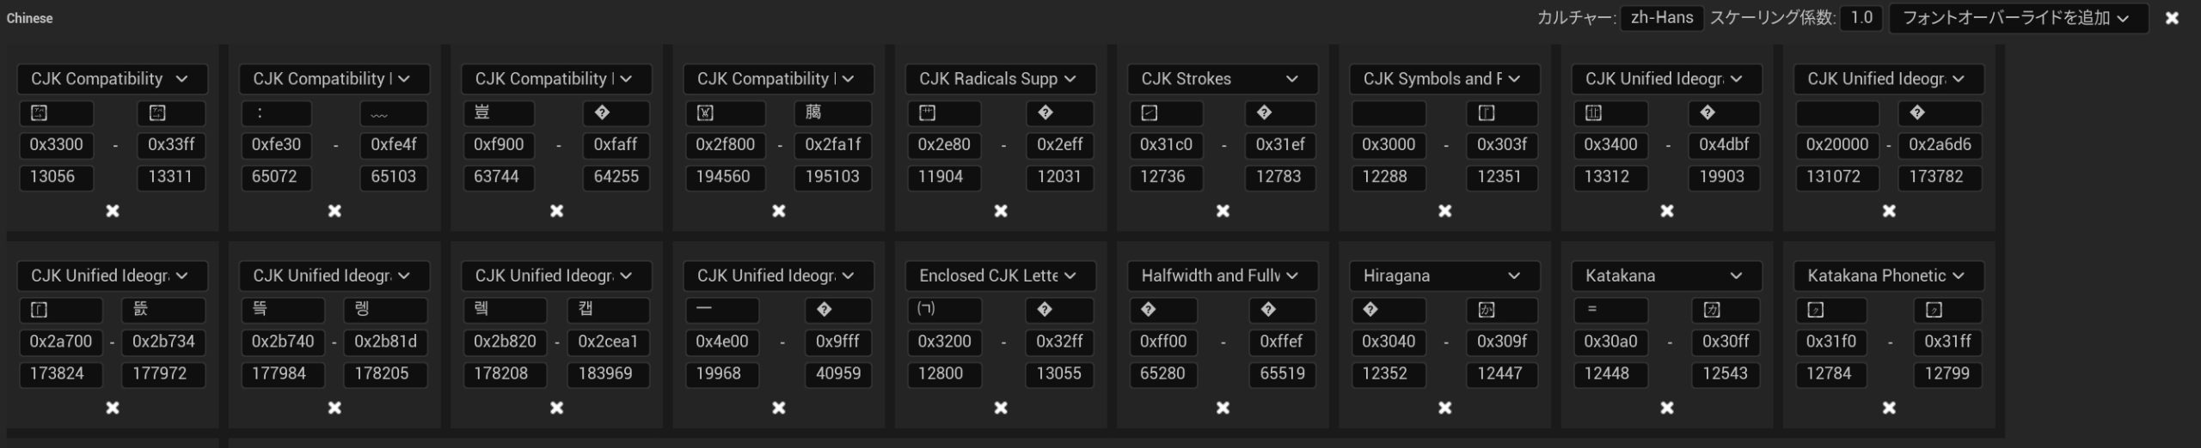Open the CJK Strokes range dropdown

(x=1222, y=79)
